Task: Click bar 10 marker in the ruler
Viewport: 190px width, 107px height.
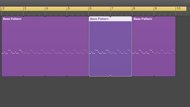Action: (x=179, y=8)
